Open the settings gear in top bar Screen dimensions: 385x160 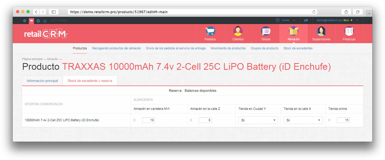click(25, 21)
